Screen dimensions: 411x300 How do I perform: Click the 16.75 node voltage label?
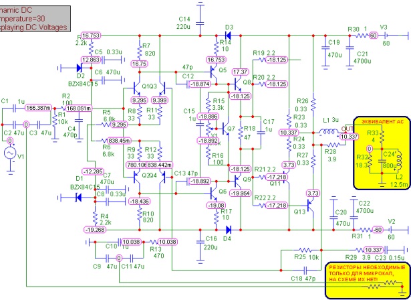140,64
